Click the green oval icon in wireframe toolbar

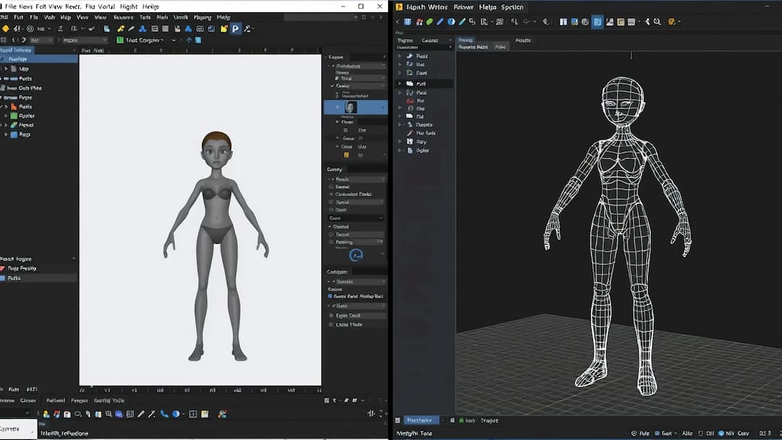tap(429, 22)
